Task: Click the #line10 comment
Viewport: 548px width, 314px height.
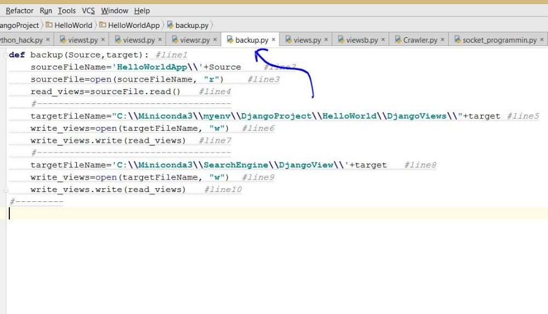Action: coord(223,189)
